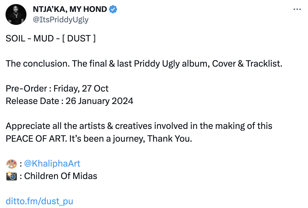
Task: Click the 'Appreciate all the artists' line
Action: [139, 126]
